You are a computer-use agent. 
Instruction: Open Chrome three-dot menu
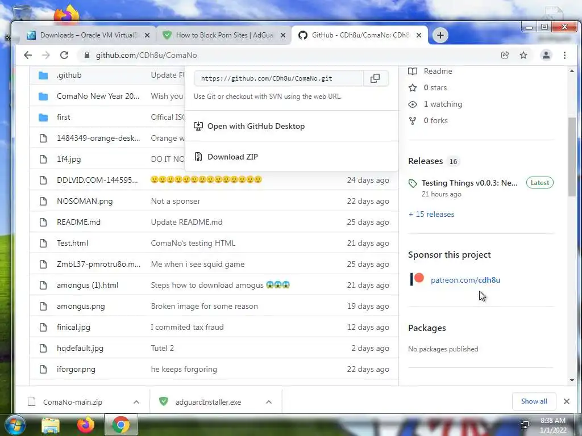tap(564, 55)
